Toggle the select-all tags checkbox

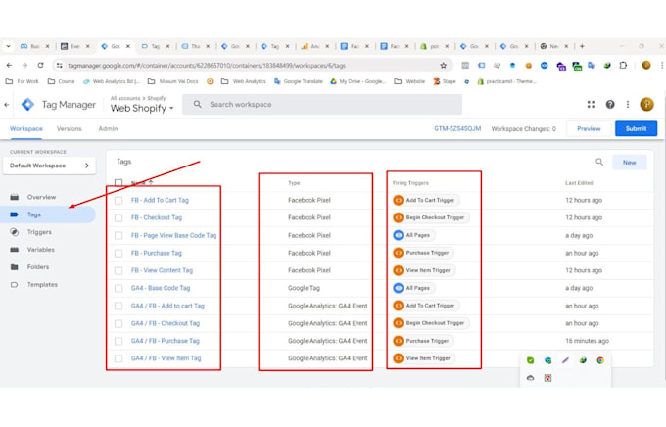(119, 183)
